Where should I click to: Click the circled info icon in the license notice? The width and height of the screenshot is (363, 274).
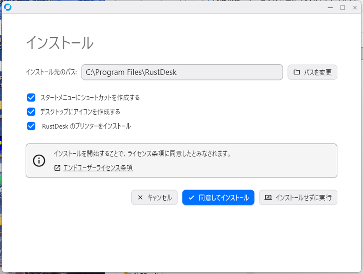(x=39, y=161)
